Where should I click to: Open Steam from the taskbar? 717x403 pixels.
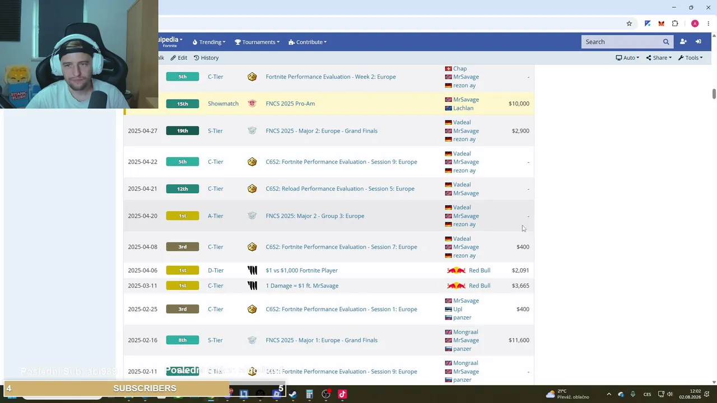point(293,394)
